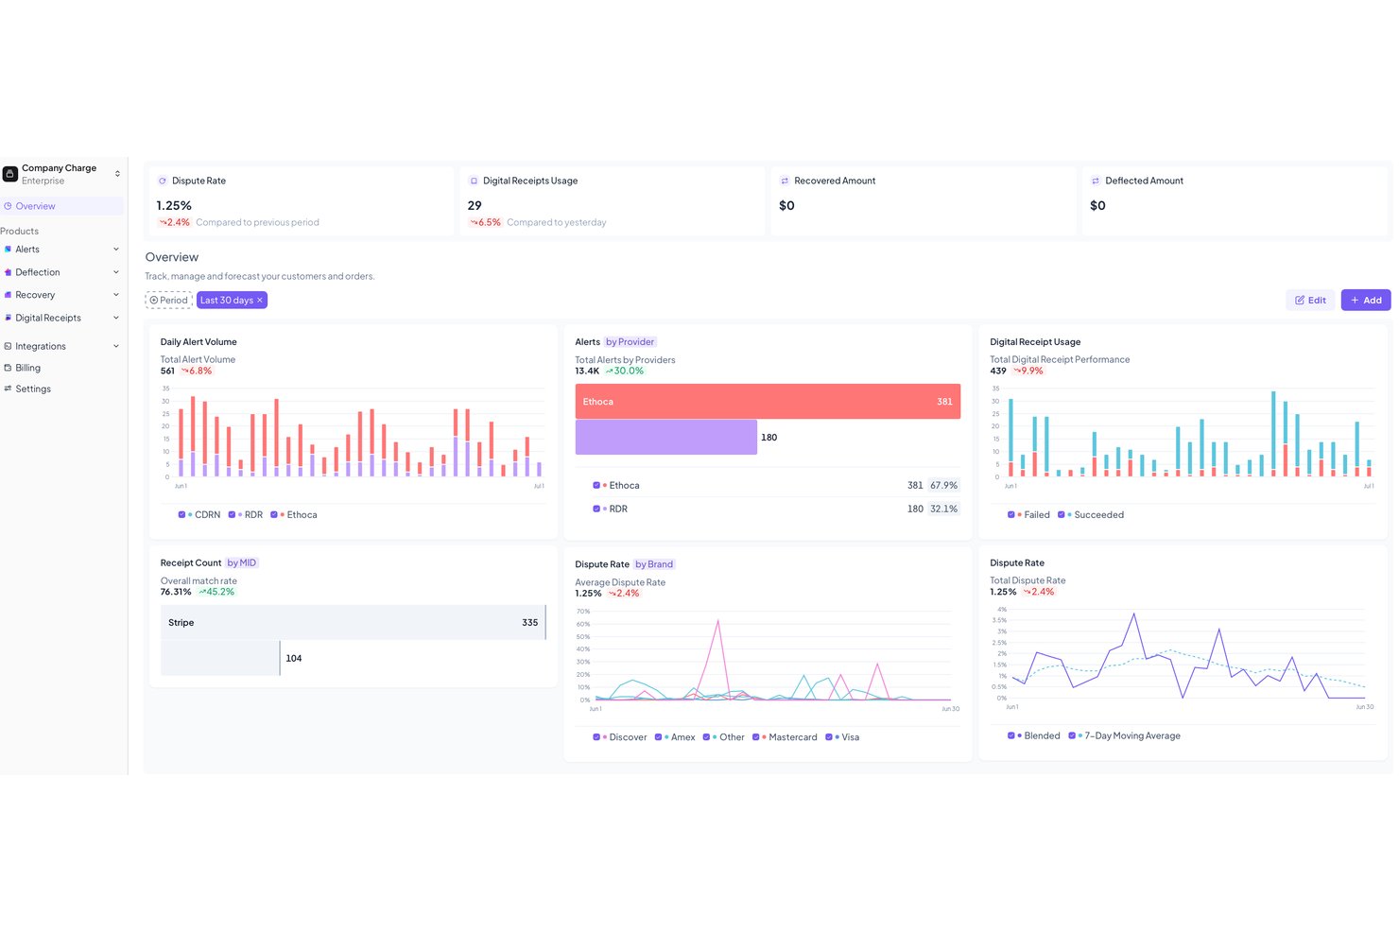Image resolution: width=1399 pixels, height=933 pixels.
Task: Toggle the 7-Day Moving Average checkbox
Action: [x=1072, y=735]
